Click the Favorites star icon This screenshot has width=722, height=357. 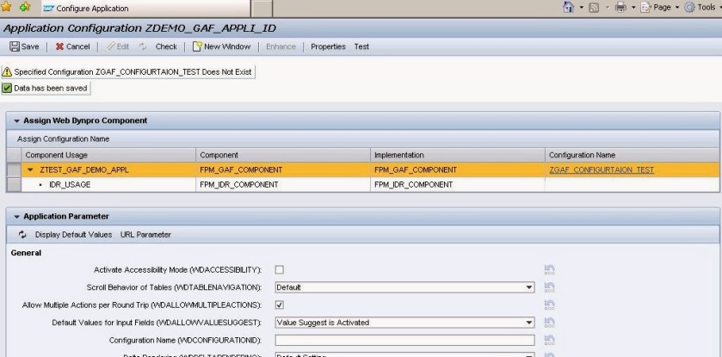tap(6, 7)
